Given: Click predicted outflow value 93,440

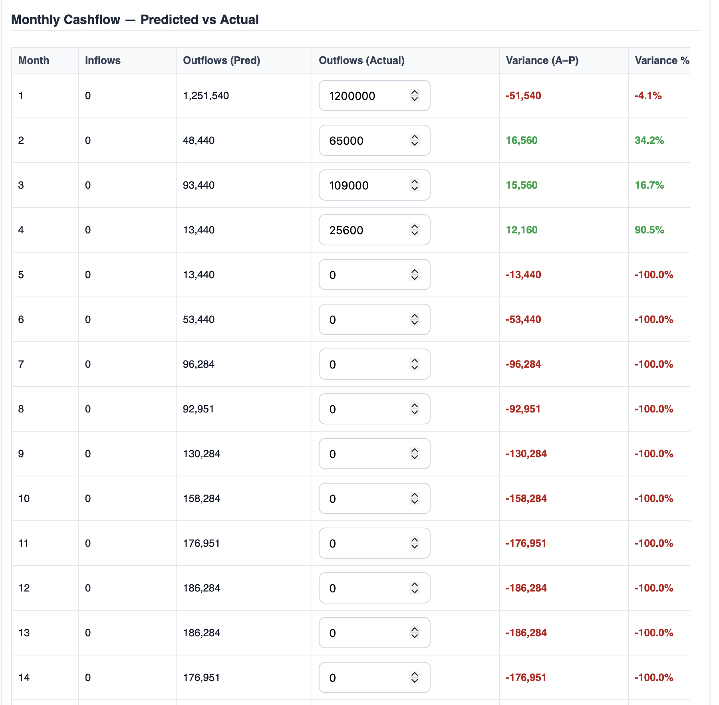Looking at the screenshot, I should point(199,185).
